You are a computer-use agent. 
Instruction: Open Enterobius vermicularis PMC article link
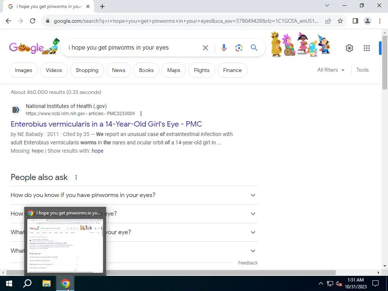(106, 124)
